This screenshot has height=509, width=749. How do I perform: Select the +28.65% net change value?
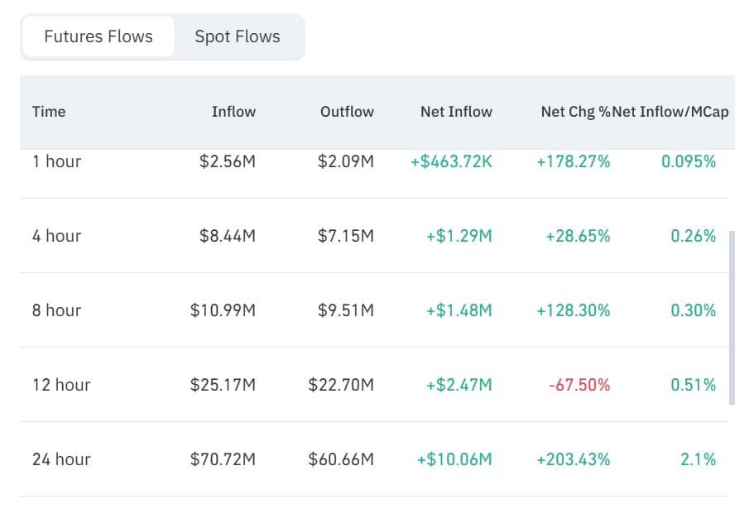[578, 236]
